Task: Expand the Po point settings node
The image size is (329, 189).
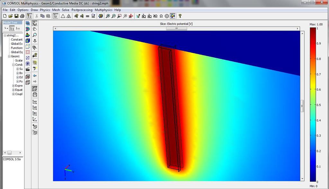Action: [18, 81]
